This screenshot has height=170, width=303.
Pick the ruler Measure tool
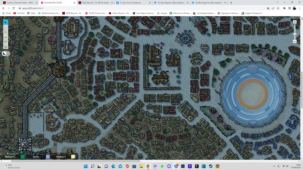(x=6, y=37)
